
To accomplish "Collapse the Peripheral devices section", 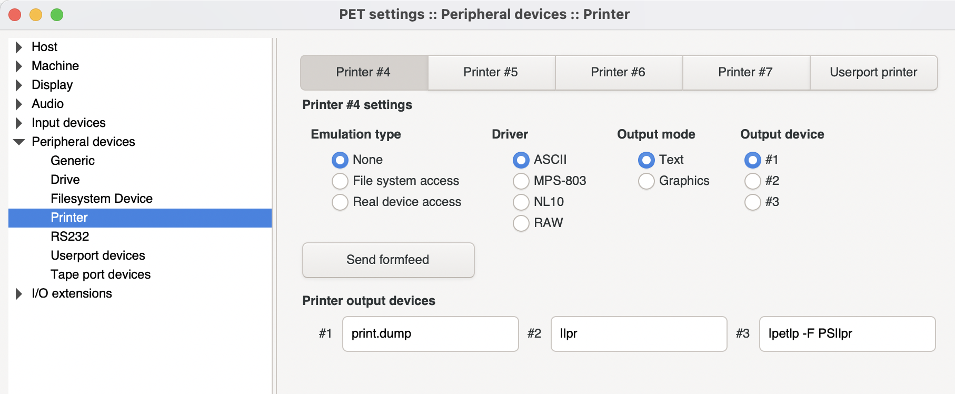I will [x=19, y=142].
